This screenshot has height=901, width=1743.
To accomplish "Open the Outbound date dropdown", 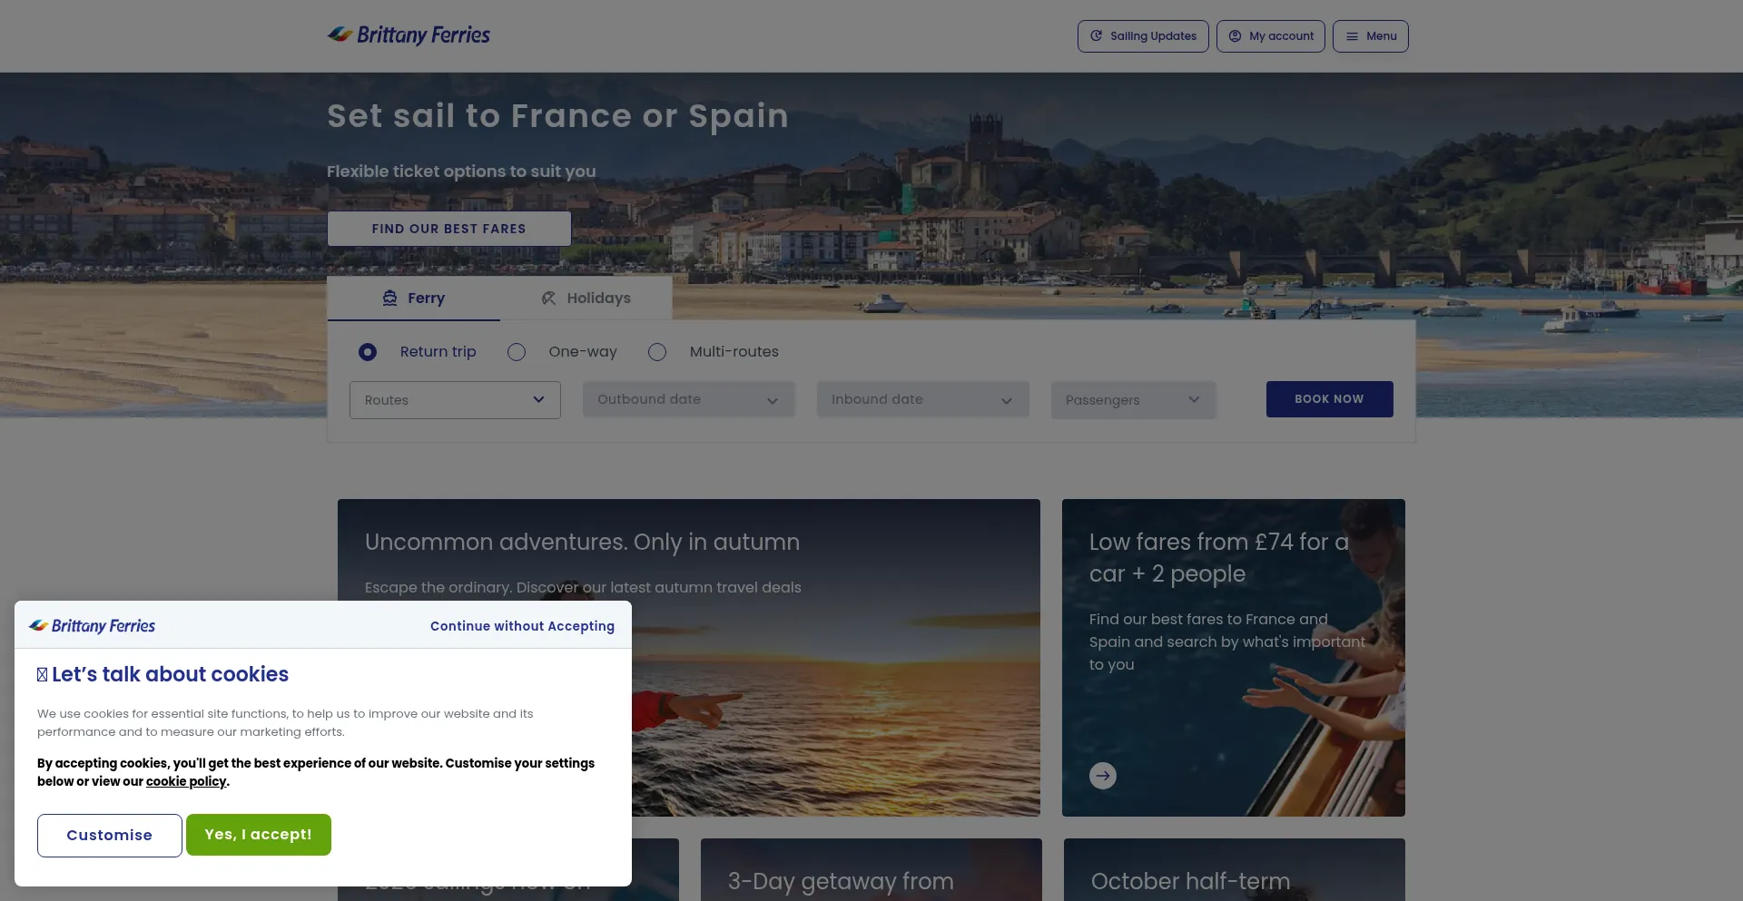I will (688, 400).
